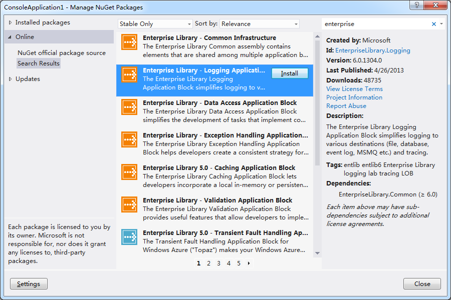Select results page 1
The width and height of the screenshot is (451, 300).
(199, 263)
